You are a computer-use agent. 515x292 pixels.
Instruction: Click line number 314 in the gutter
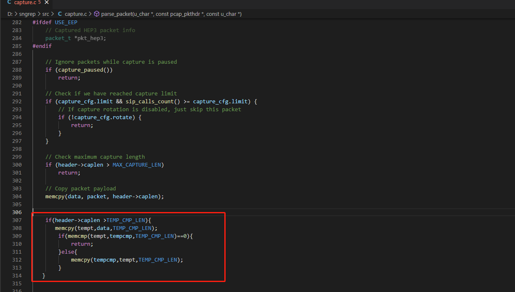[17, 275]
